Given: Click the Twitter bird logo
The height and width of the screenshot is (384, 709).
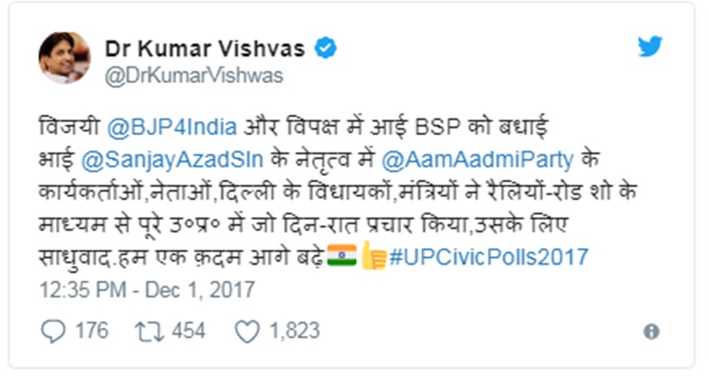Looking at the screenshot, I should coord(650,47).
